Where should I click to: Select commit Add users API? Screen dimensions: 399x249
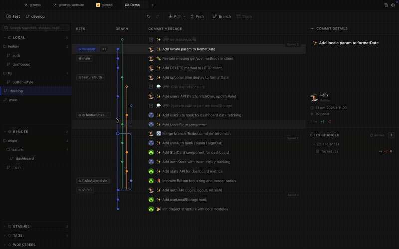click(x=189, y=96)
